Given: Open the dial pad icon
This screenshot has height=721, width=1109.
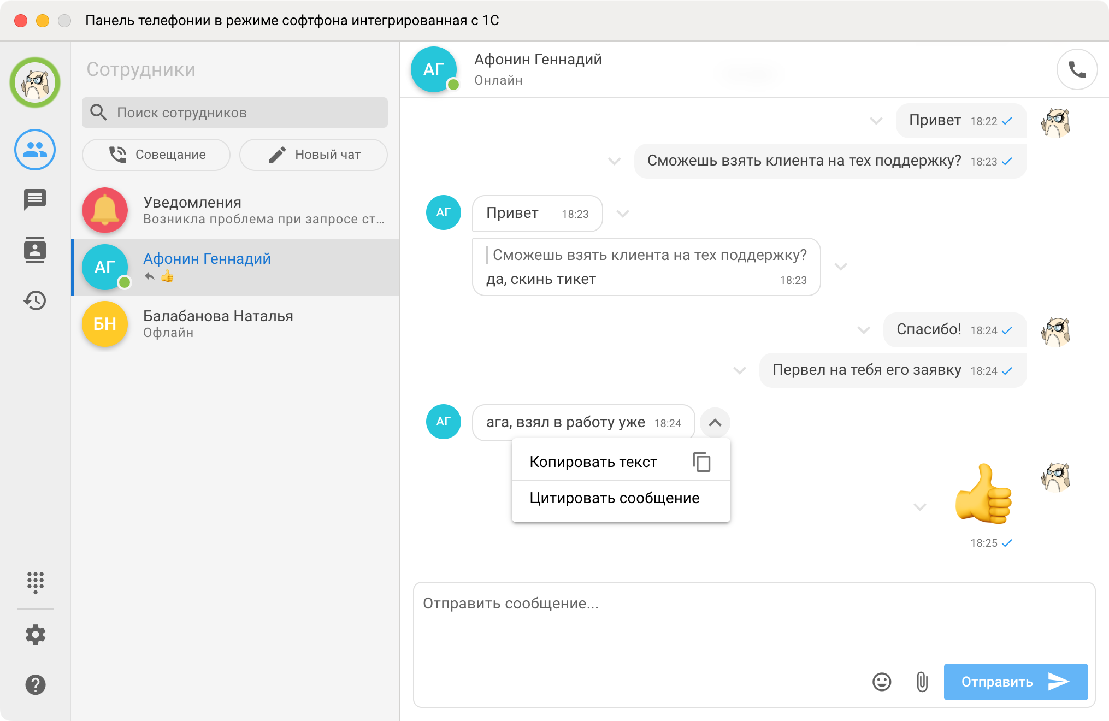Looking at the screenshot, I should [x=35, y=582].
